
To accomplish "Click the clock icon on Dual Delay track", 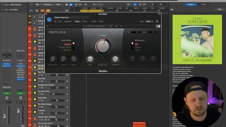I will pyautogui.click(x=35, y=99).
